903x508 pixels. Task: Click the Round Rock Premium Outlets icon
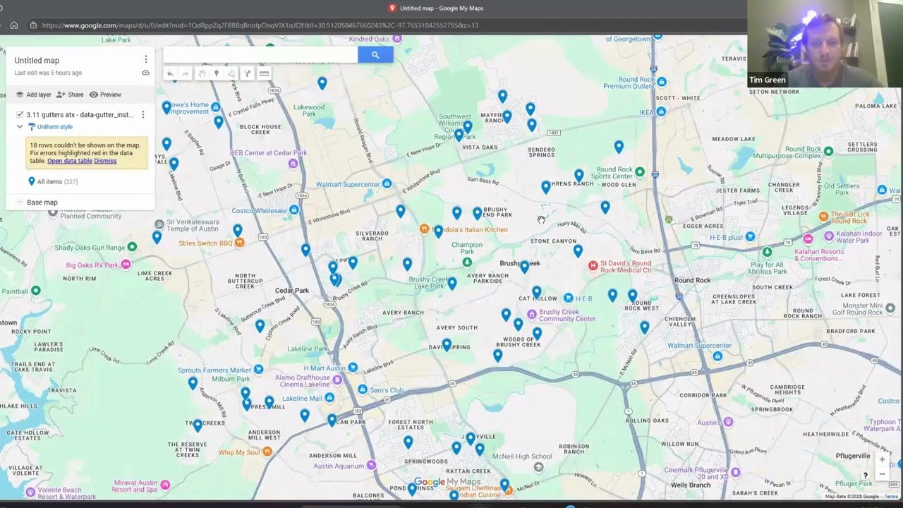(x=661, y=82)
